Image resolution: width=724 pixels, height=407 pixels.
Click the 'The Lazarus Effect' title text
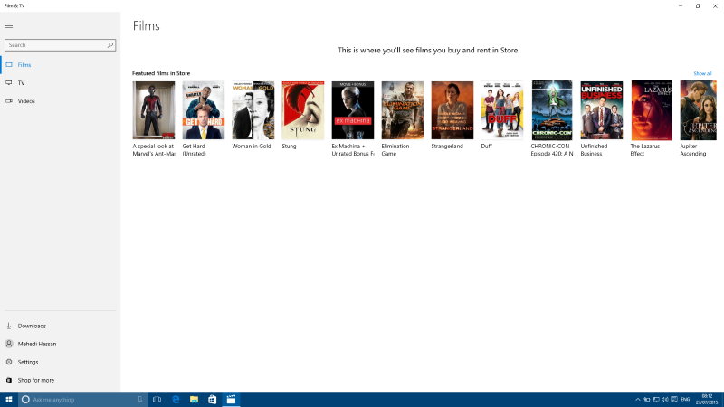645,150
